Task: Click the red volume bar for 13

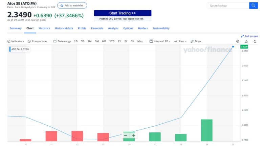Action: 103,137
